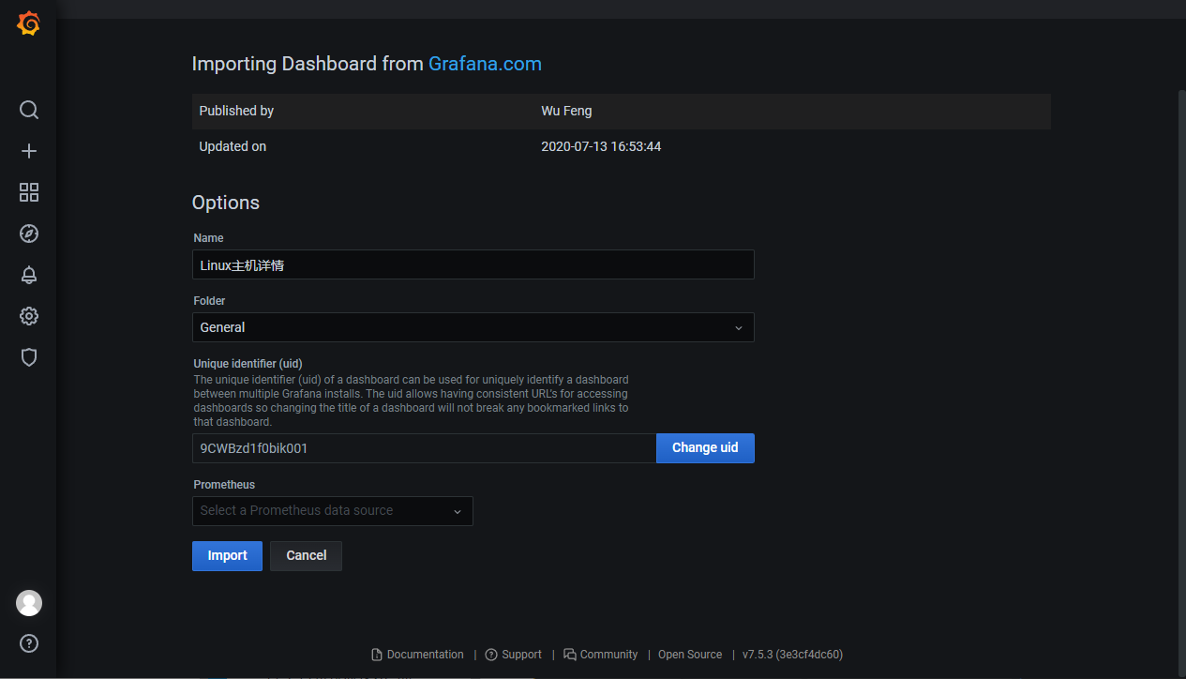Focus the Name input field
This screenshot has width=1186, height=679.
tap(473, 264)
